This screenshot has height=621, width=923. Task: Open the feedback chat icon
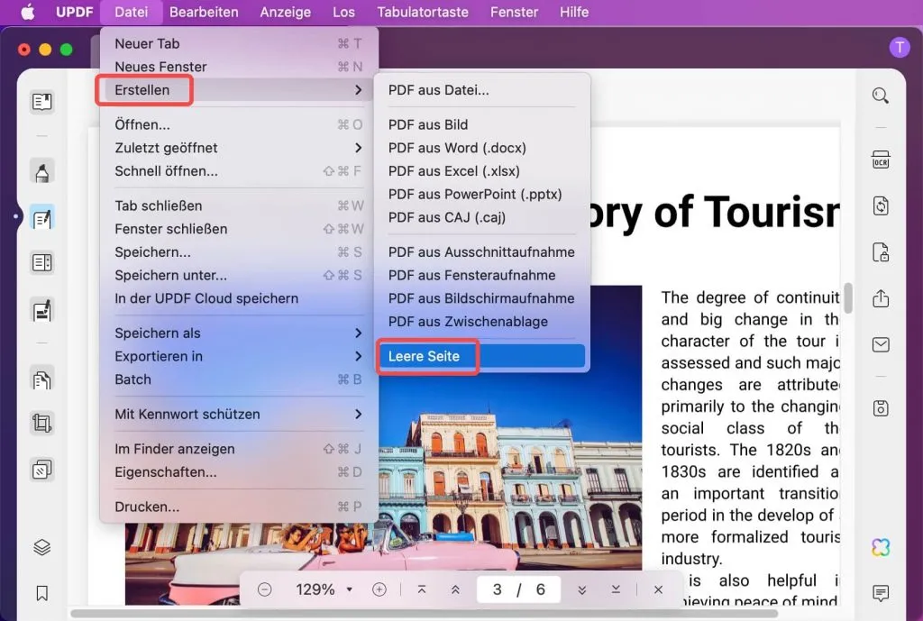881,594
